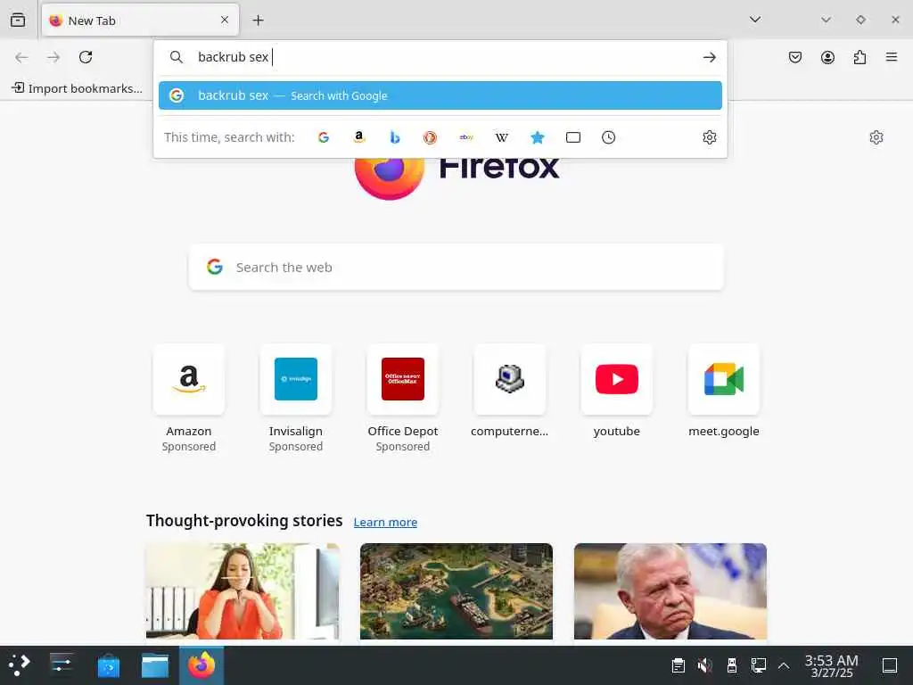The image size is (913, 685).
Task: Open the system settings taskbar icon
Action: click(x=62, y=665)
